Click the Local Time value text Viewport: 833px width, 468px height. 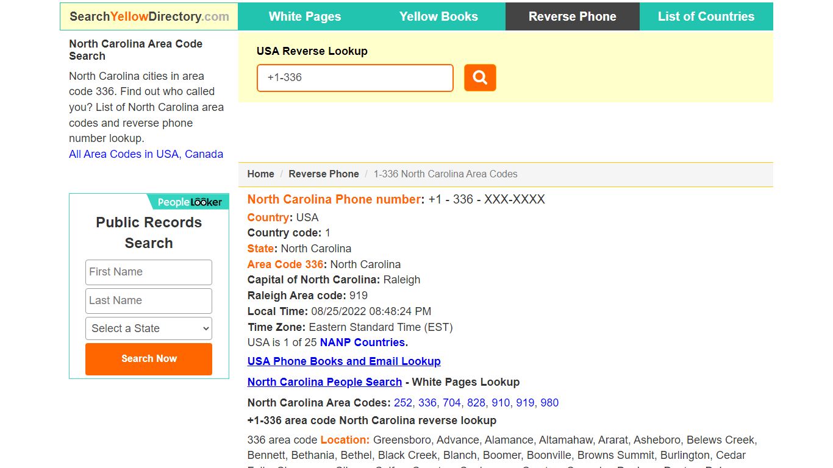371,311
